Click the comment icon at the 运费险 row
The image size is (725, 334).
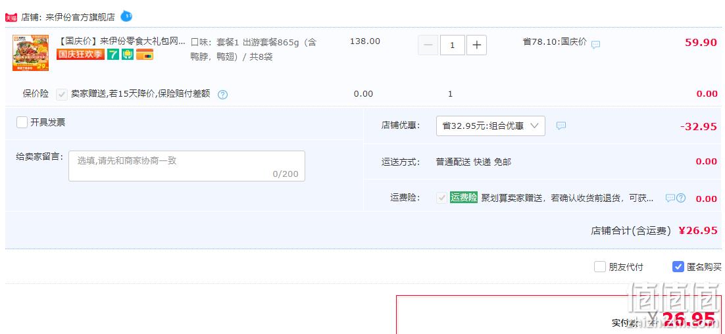(x=670, y=198)
